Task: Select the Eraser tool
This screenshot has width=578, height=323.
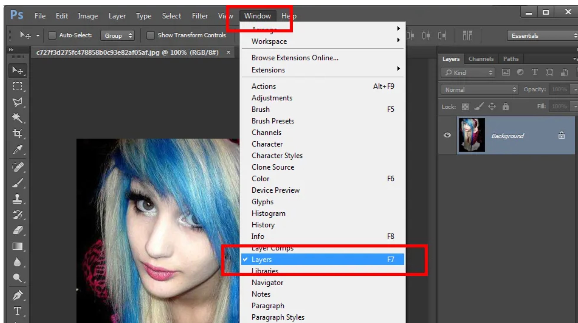Action: coord(17,230)
